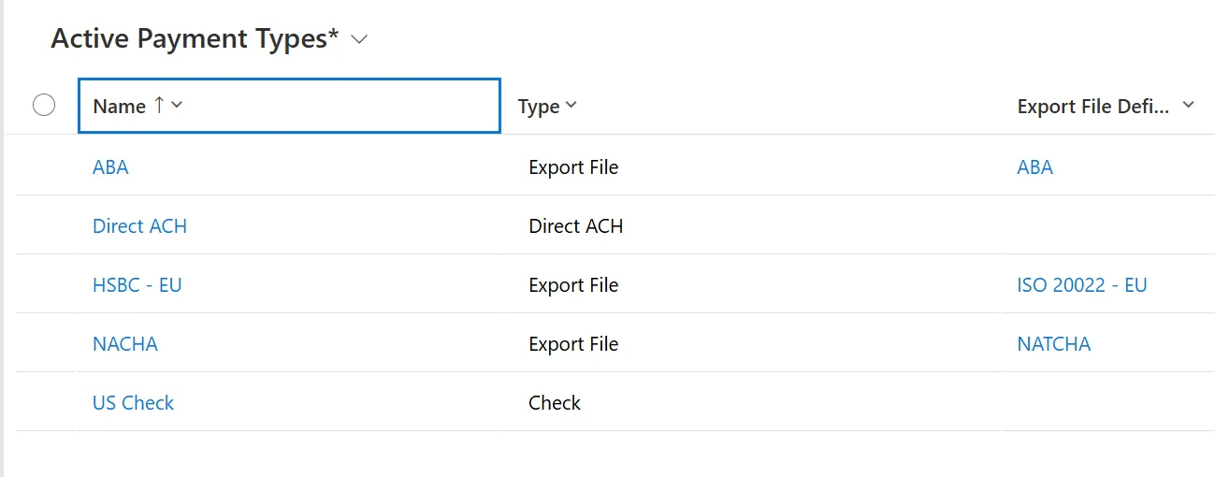
Task: Toggle the select-all rows circle
Action: [44, 106]
